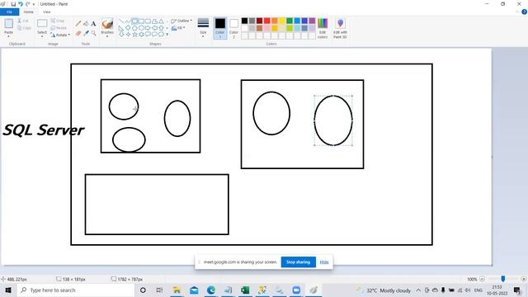Pick the red palette swatch
Image resolution: width=528 pixels, height=297 pixels.
(x=267, y=21)
